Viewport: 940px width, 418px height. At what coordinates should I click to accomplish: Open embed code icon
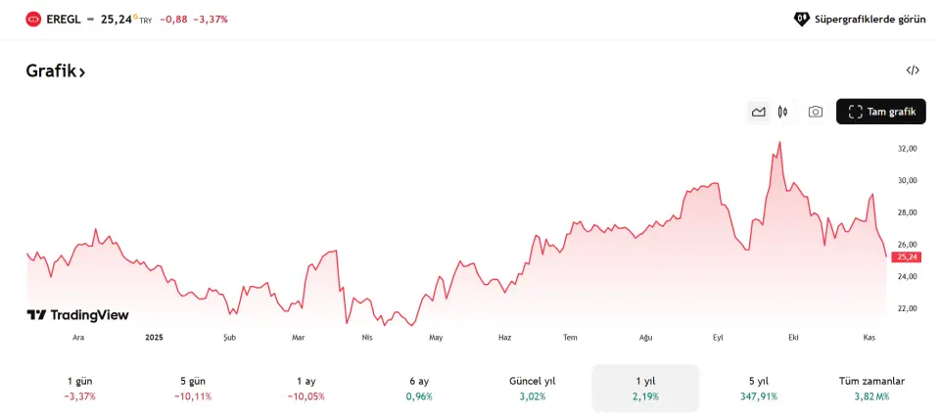pyautogui.click(x=913, y=70)
